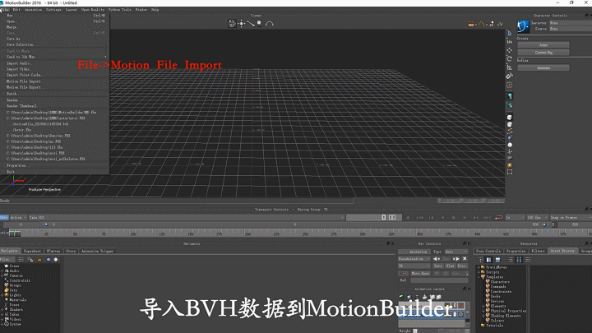
Task: Click the square frame icon at sidebar bottom
Action: click(x=510, y=172)
